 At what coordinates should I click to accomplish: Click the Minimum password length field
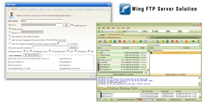[62, 43]
